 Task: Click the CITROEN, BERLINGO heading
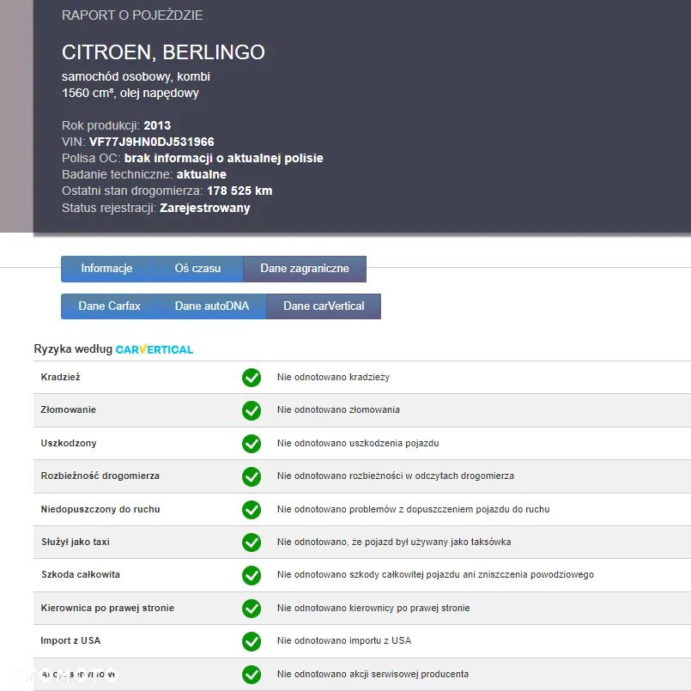163,52
